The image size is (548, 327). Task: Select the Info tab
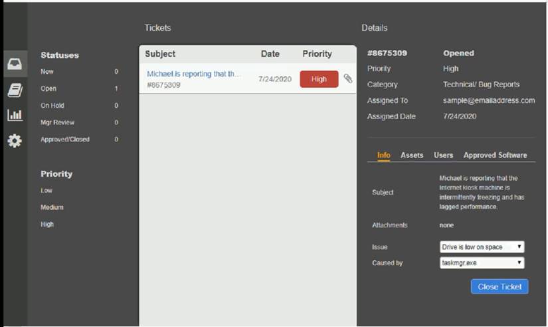pyautogui.click(x=384, y=156)
